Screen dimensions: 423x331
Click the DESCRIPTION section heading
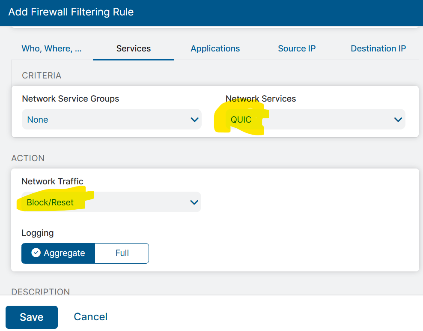pyautogui.click(x=41, y=292)
